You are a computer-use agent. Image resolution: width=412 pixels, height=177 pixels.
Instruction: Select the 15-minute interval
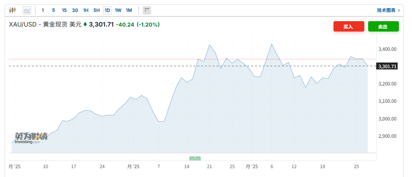[x=64, y=10]
